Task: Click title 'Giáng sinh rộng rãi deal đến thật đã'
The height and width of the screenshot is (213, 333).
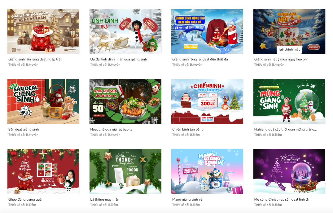Action: tap(200, 59)
